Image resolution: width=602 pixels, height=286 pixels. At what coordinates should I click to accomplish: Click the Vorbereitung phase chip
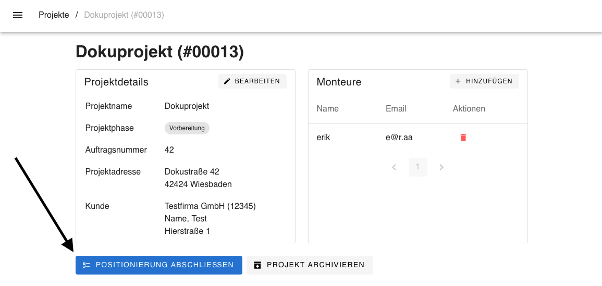(x=187, y=128)
